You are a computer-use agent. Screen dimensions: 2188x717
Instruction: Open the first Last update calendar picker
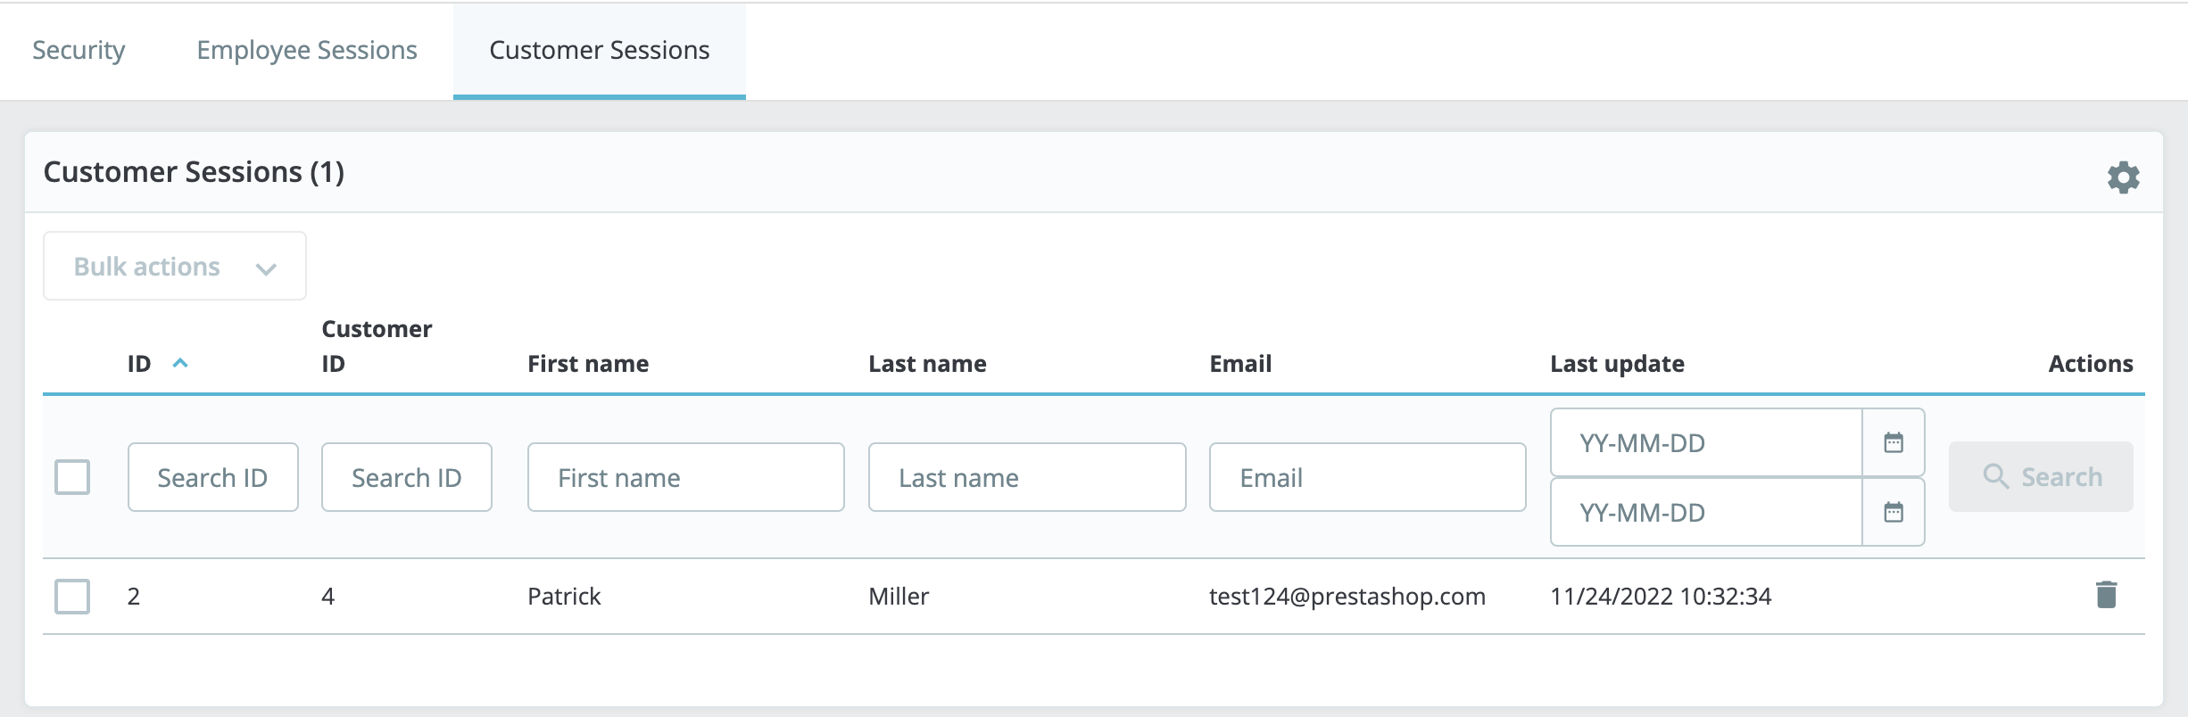[x=1893, y=442]
